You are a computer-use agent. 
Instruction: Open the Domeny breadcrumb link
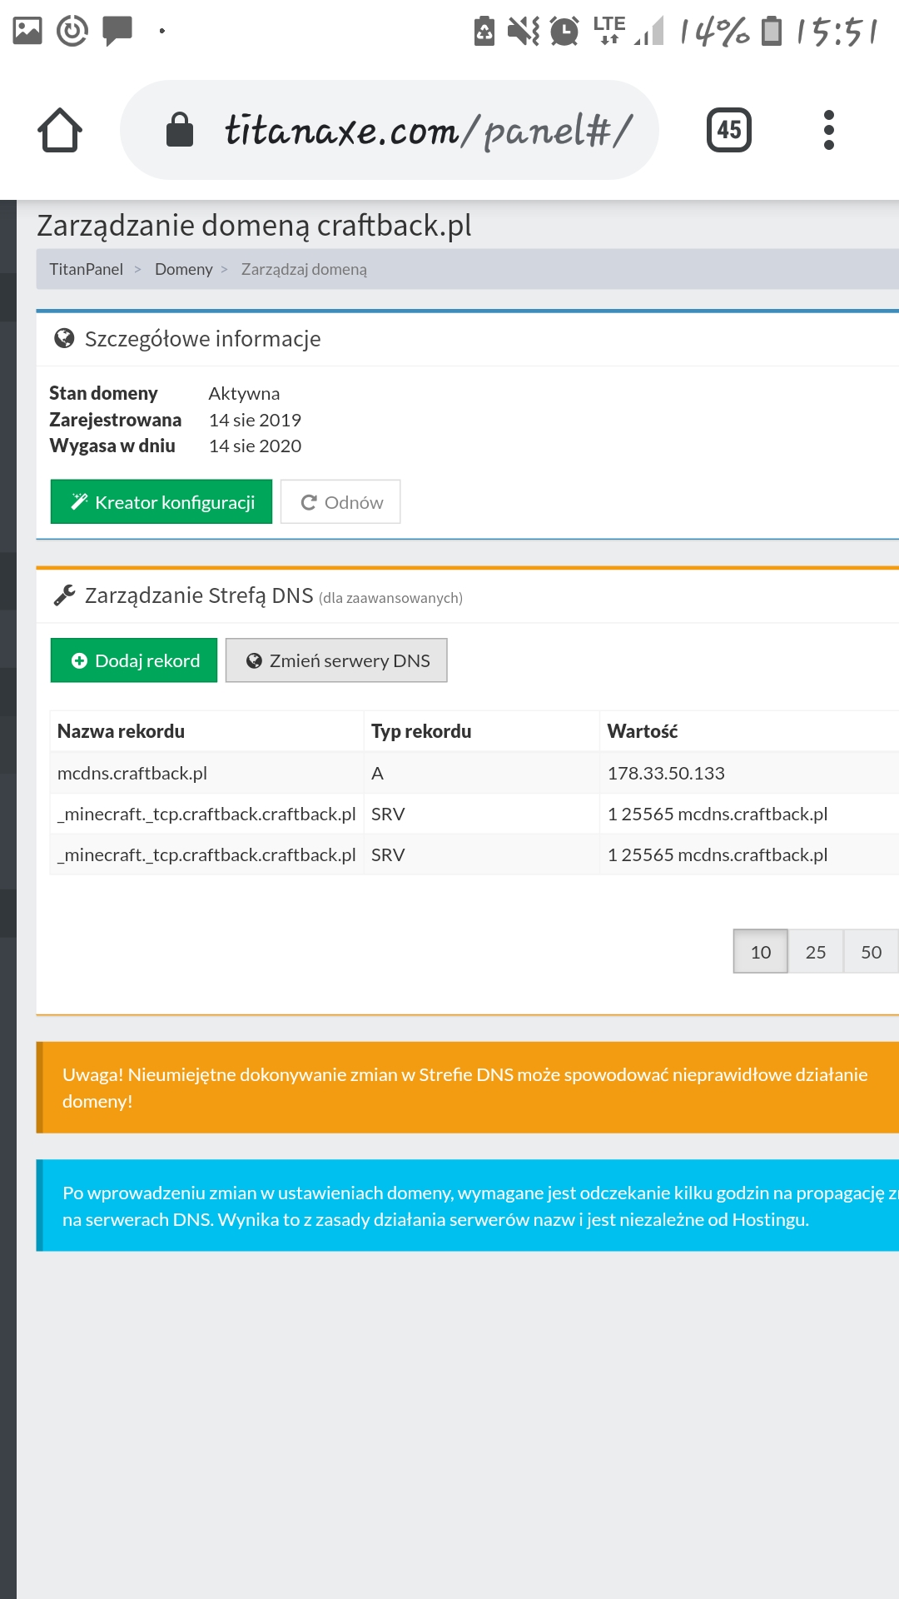tap(183, 269)
